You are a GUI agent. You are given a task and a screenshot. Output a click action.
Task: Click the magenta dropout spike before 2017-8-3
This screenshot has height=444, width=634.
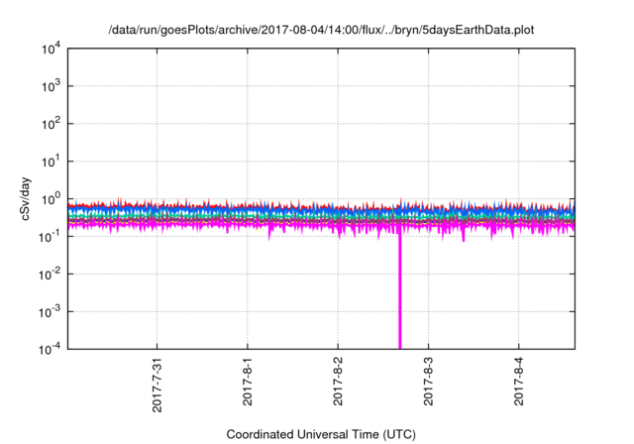(400, 291)
